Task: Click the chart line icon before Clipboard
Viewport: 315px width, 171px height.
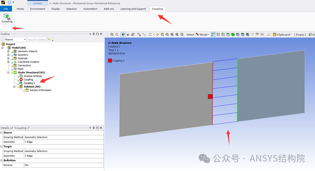Action: 268,35
